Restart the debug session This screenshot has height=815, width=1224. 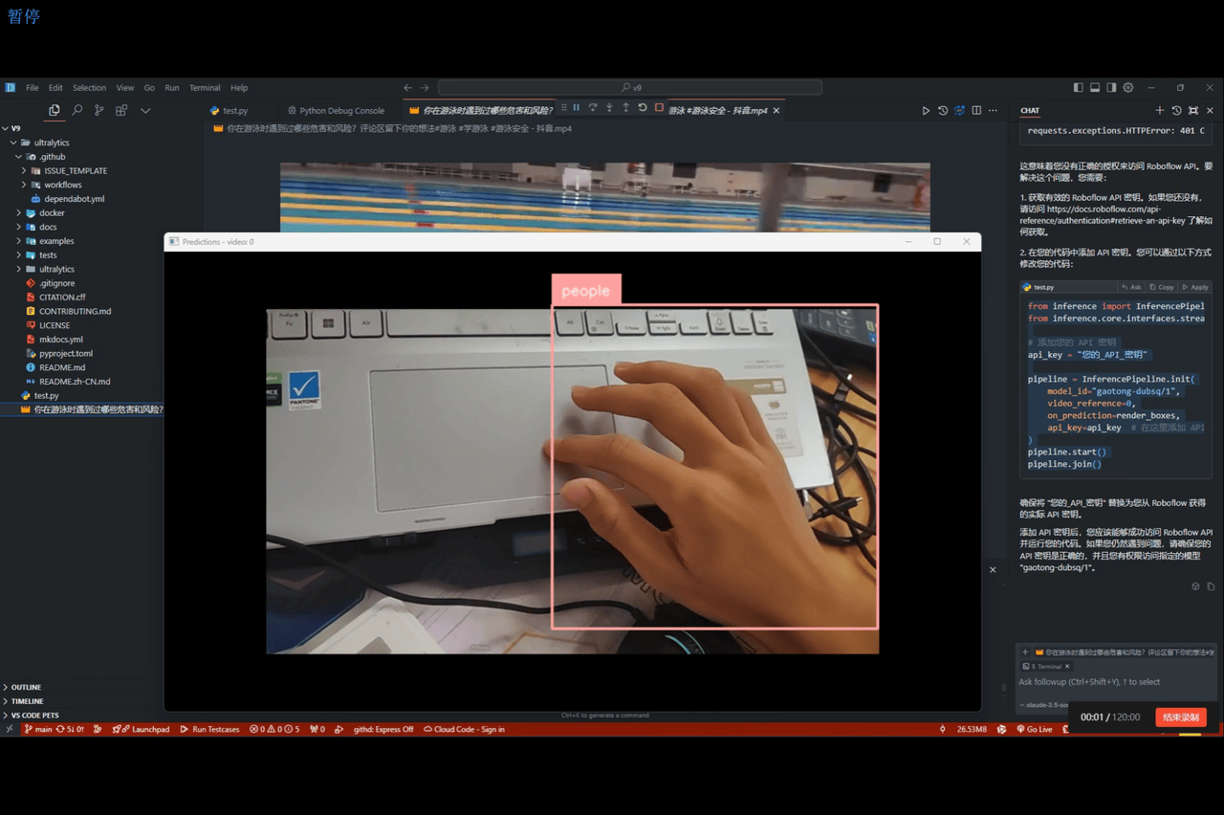point(643,108)
